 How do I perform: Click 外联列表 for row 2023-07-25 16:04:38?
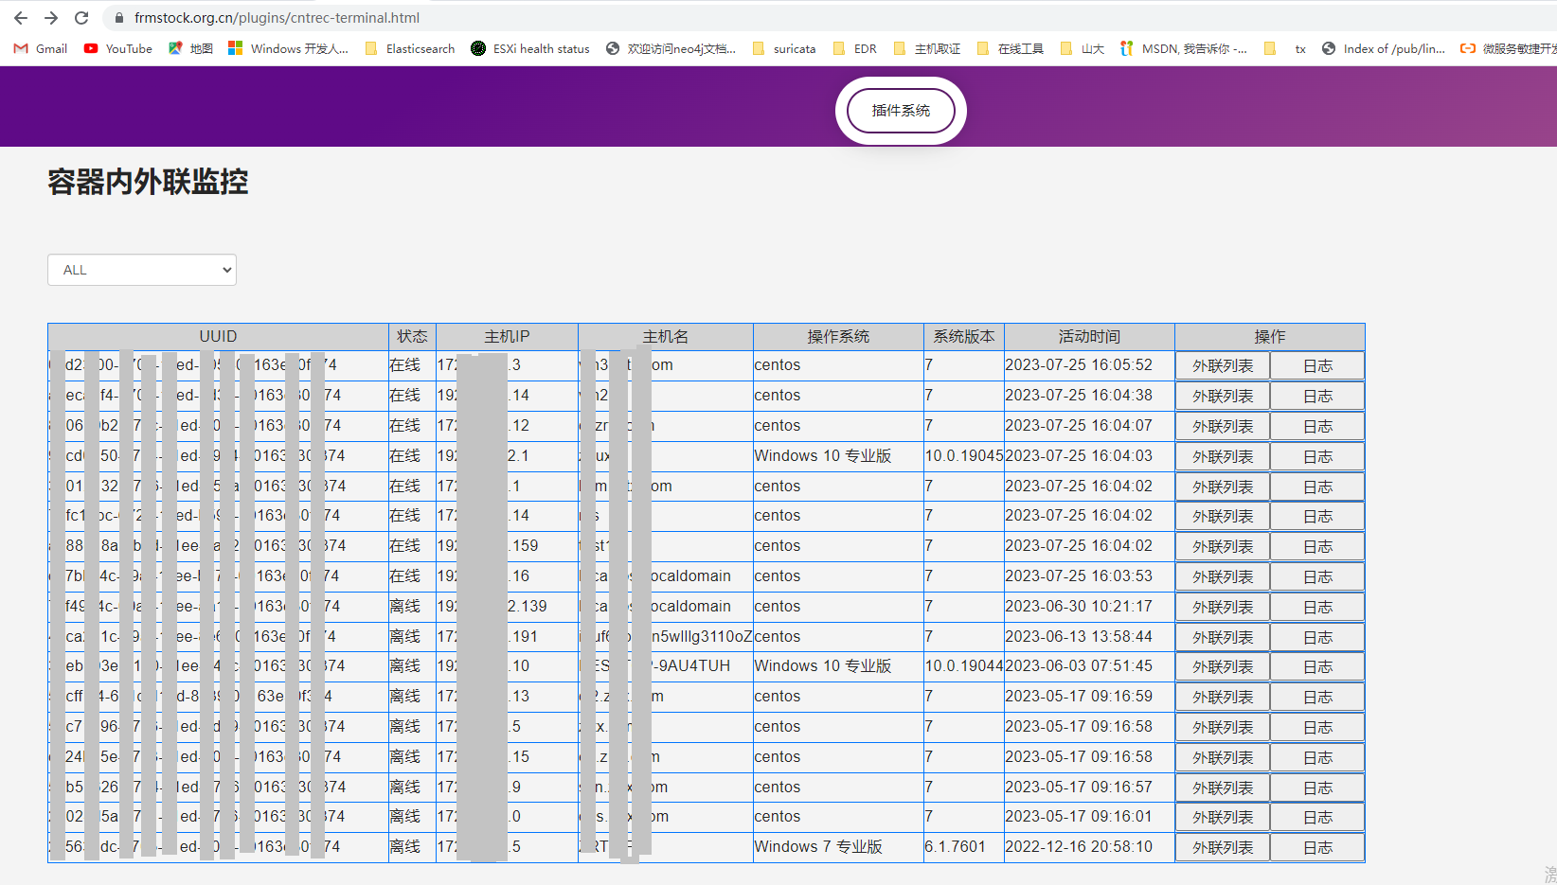click(x=1223, y=397)
